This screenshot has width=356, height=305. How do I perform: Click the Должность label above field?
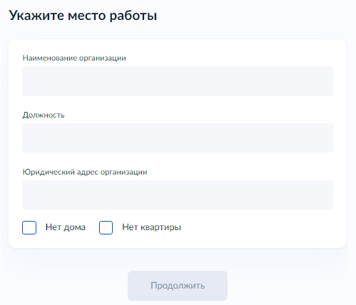click(44, 115)
